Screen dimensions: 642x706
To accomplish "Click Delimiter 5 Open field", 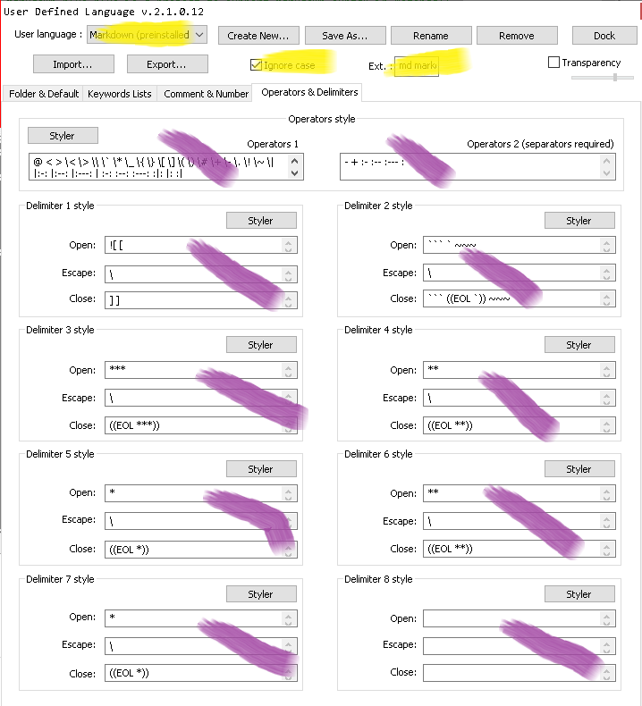I will pos(201,493).
